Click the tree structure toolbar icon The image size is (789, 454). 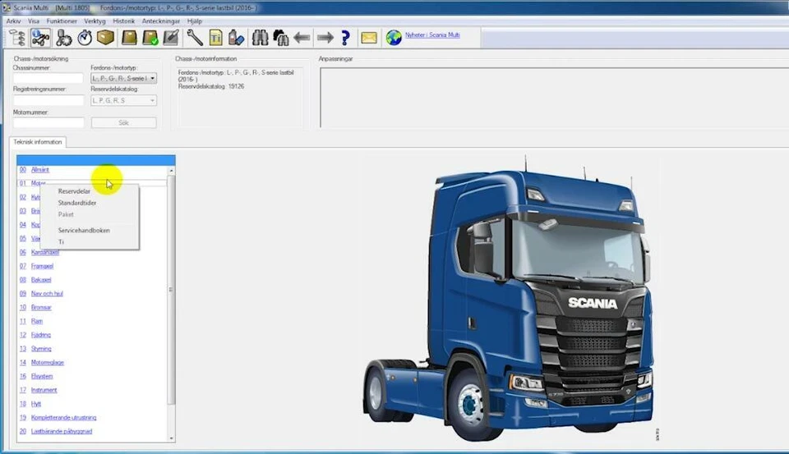17,38
